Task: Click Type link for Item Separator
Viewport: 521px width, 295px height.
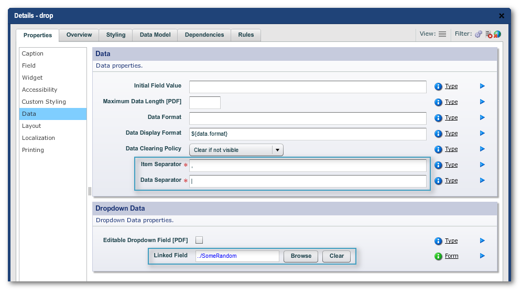Action: tap(451, 165)
